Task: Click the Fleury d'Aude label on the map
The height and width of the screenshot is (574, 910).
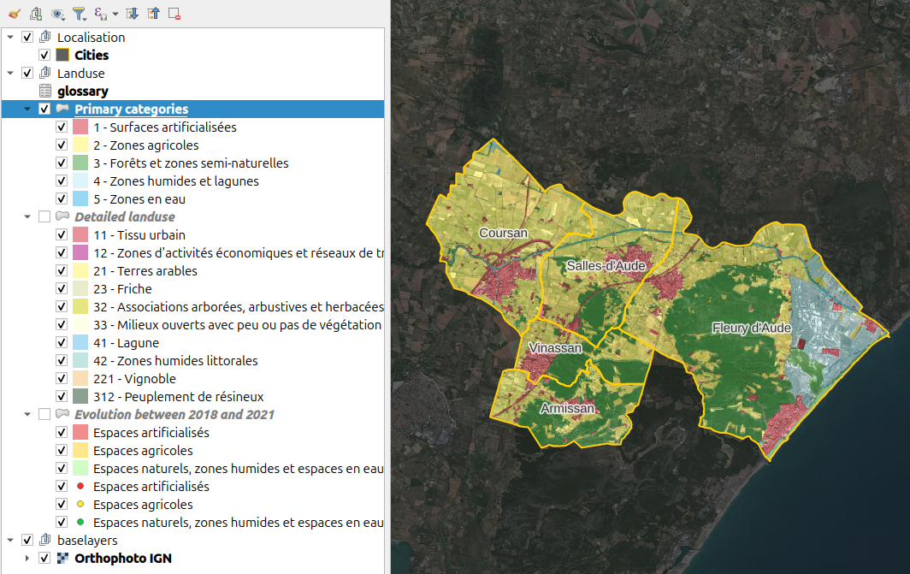Action: pyautogui.click(x=752, y=328)
